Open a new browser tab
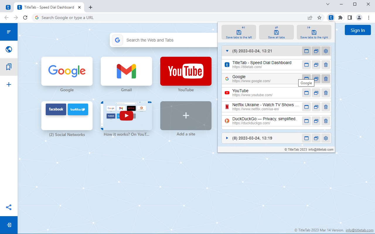Image resolution: width=375 pixels, height=234 pixels. click(x=91, y=7)
